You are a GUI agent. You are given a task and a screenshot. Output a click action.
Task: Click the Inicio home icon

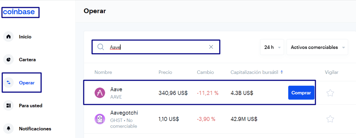(9, 37)
